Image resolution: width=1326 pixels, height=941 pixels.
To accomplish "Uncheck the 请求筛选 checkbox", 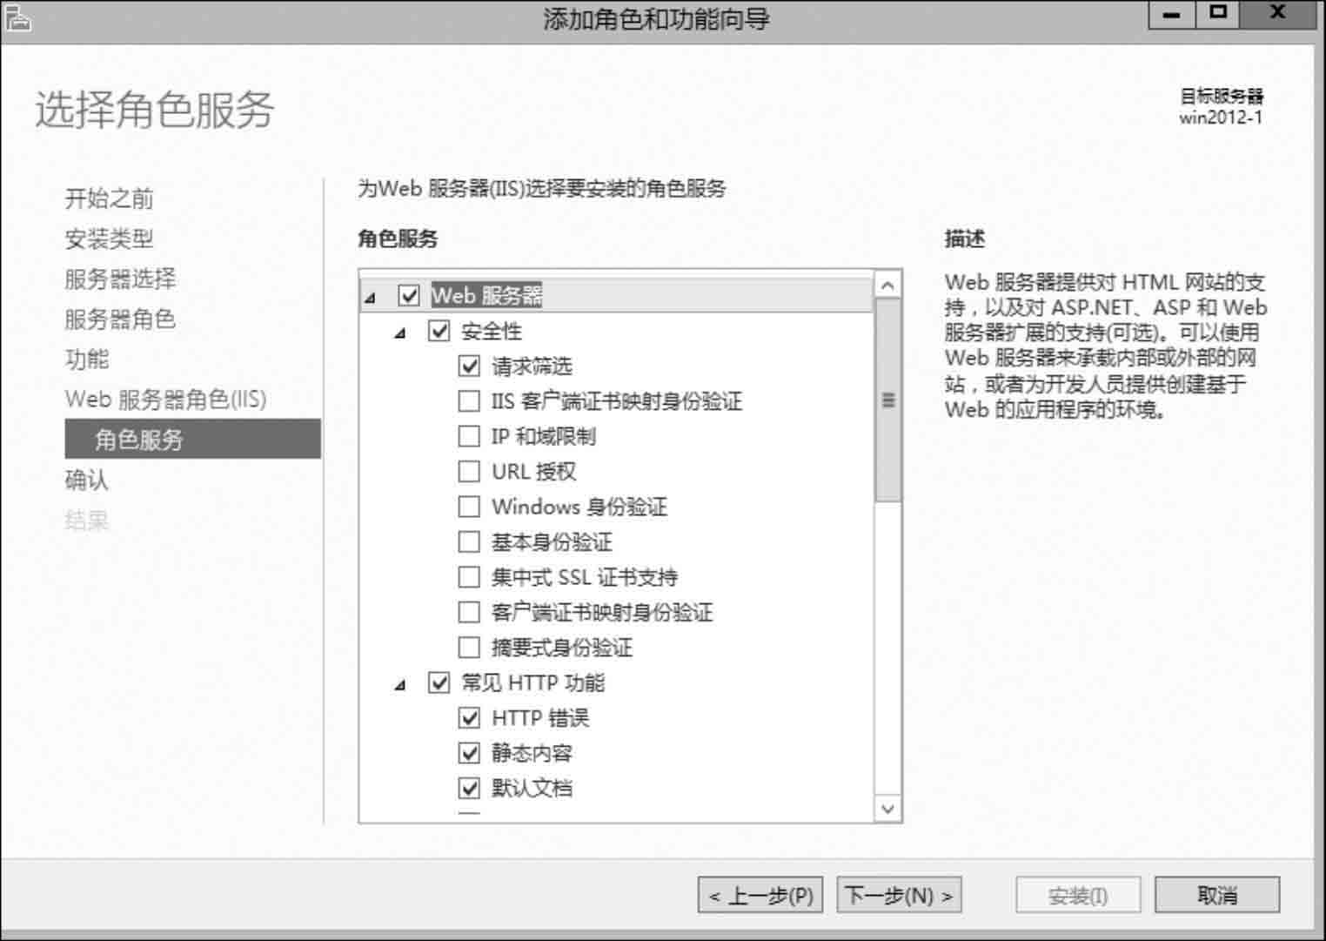I will tap(469, 366).
